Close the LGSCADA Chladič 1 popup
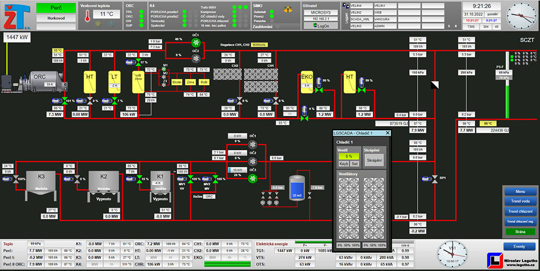The width and height of the screenshot is (540, 271). 387,133
